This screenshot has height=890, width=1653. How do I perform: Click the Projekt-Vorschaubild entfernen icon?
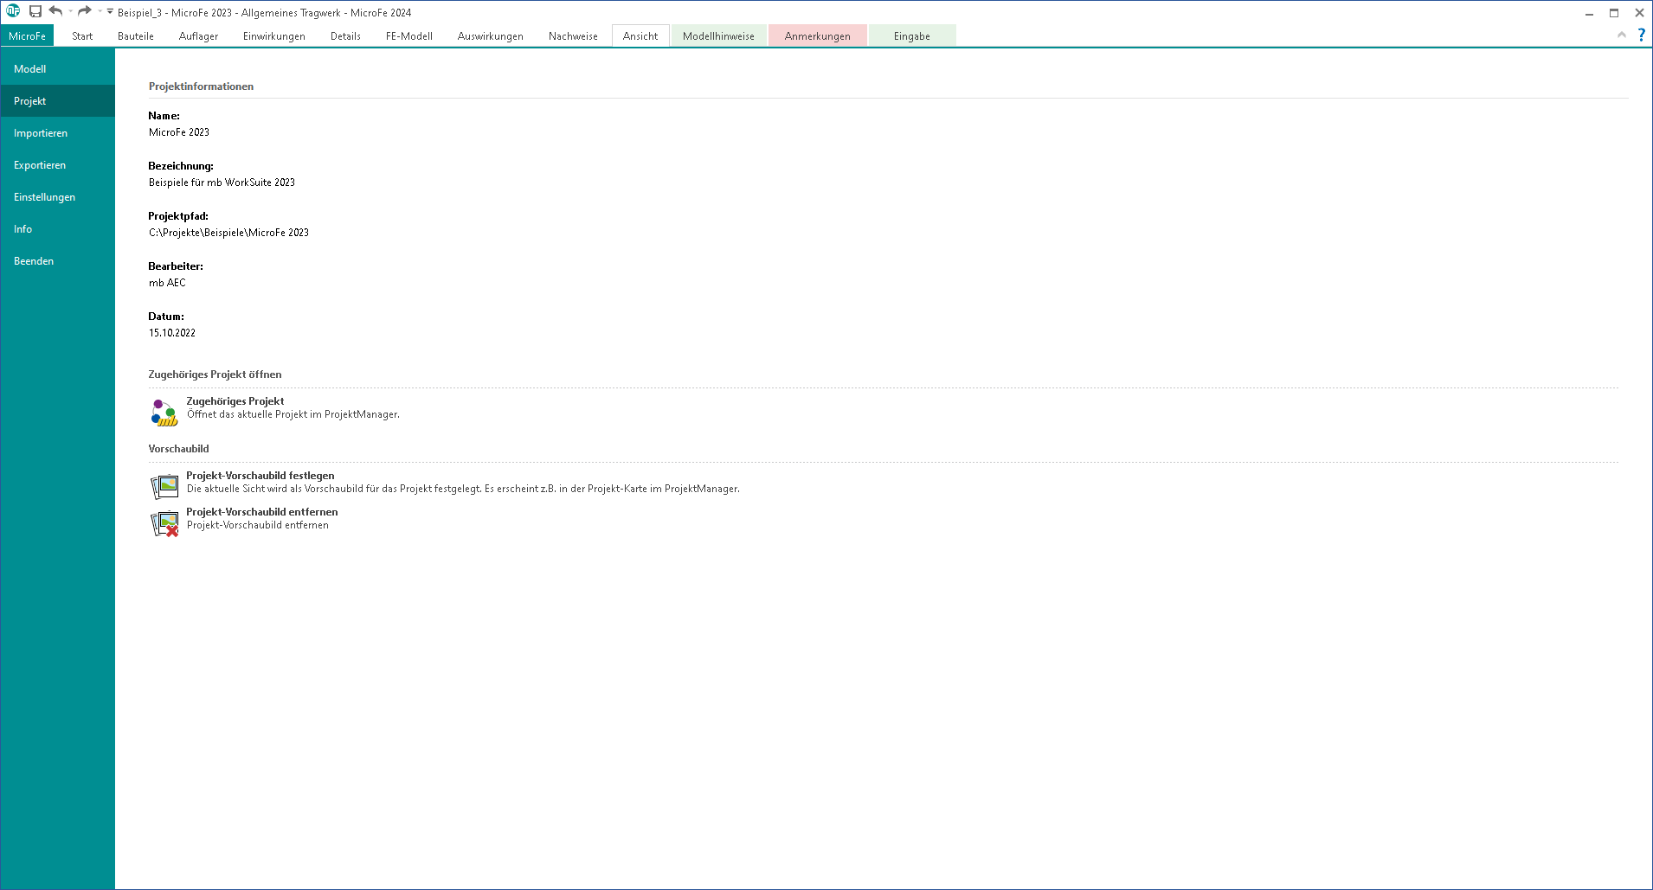(164, 523)
